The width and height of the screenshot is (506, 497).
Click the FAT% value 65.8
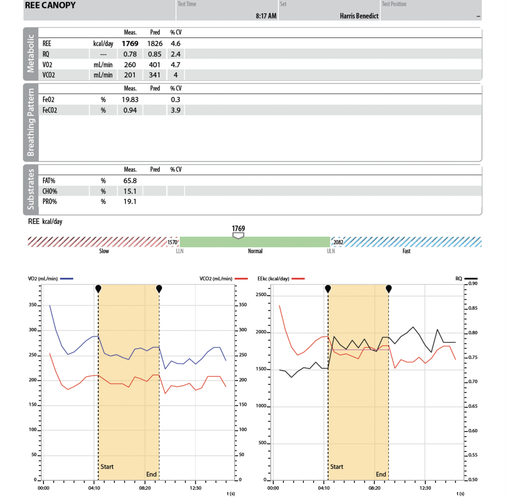(130, 181)
